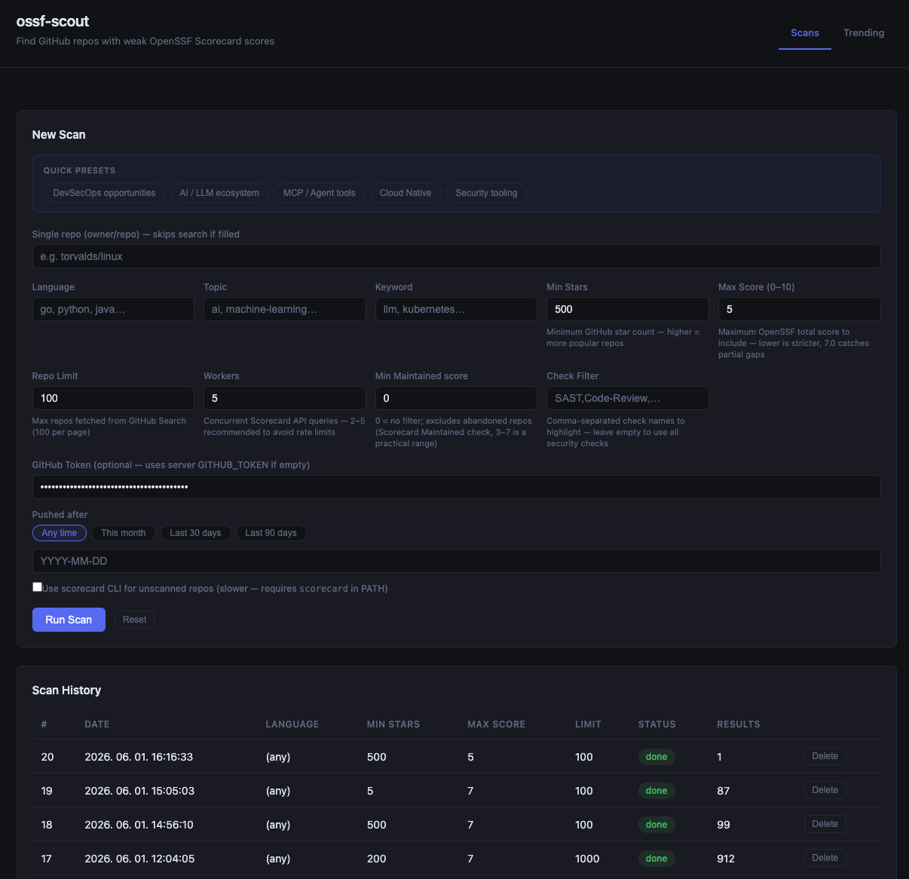
Task: Pick the Security tooling preset
Action: click(x=486, y=193)
